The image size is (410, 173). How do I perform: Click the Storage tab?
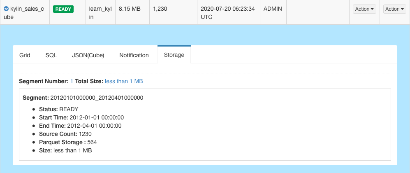(174, 55)
